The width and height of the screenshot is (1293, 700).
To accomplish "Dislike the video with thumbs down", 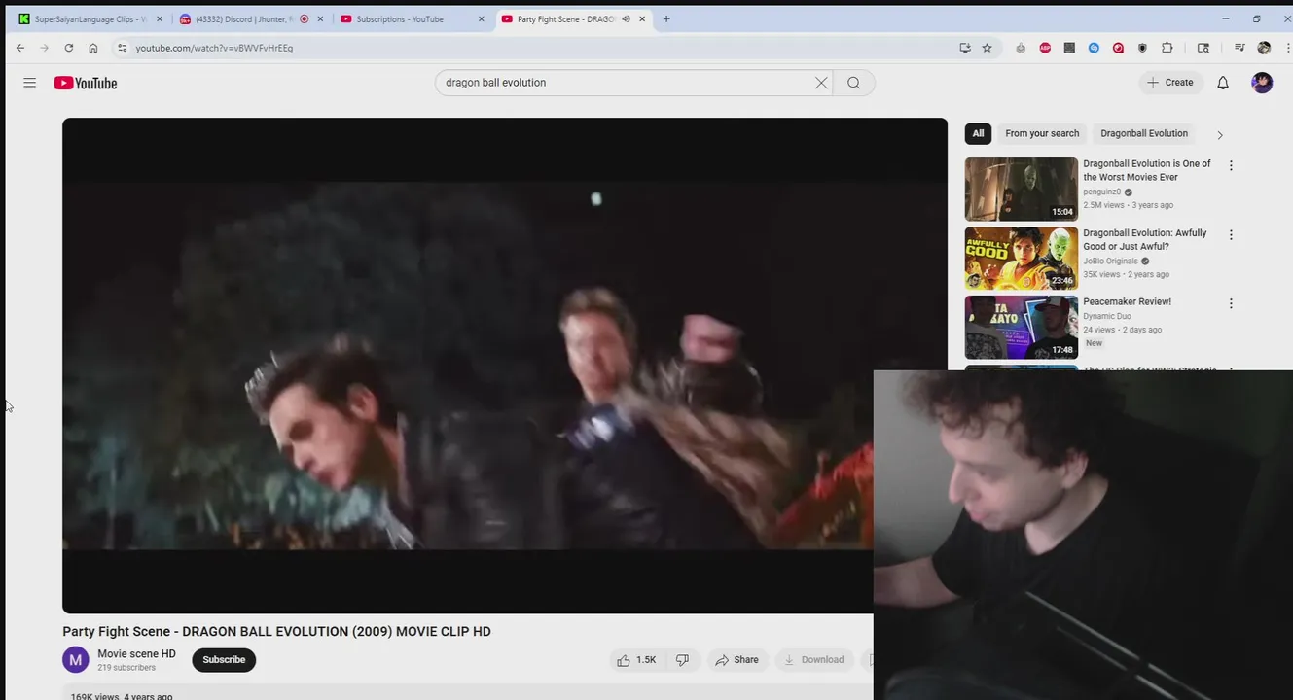I will 682,660.
